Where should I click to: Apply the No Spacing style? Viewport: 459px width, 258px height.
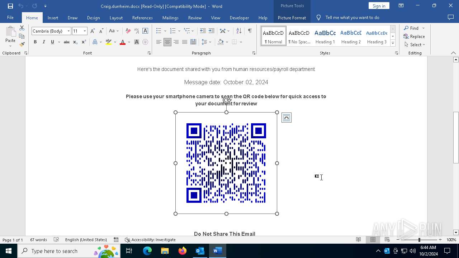coord(299,36)
